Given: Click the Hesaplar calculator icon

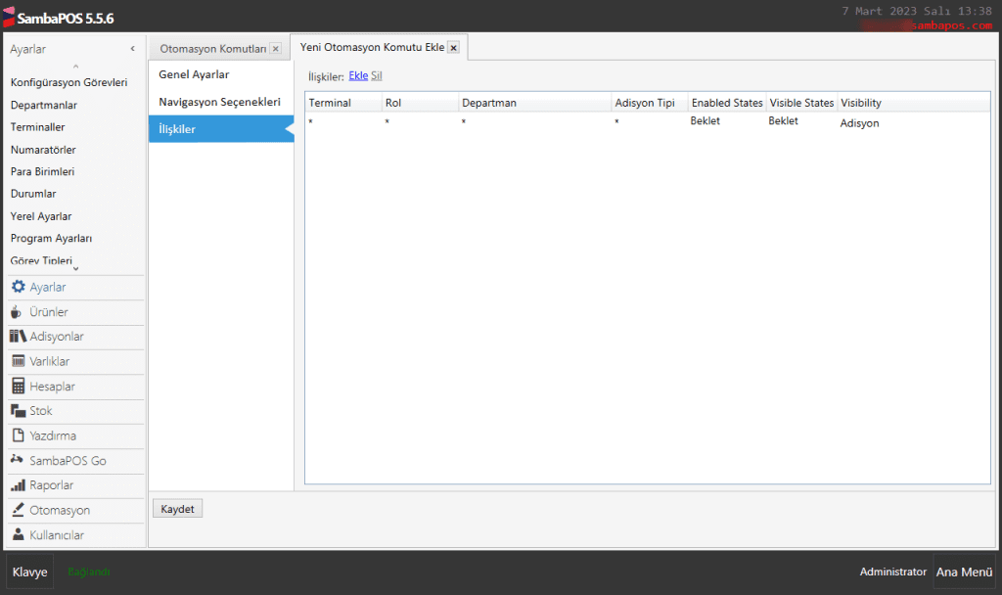Looking at the screenshot, I should tap(18, 387).
